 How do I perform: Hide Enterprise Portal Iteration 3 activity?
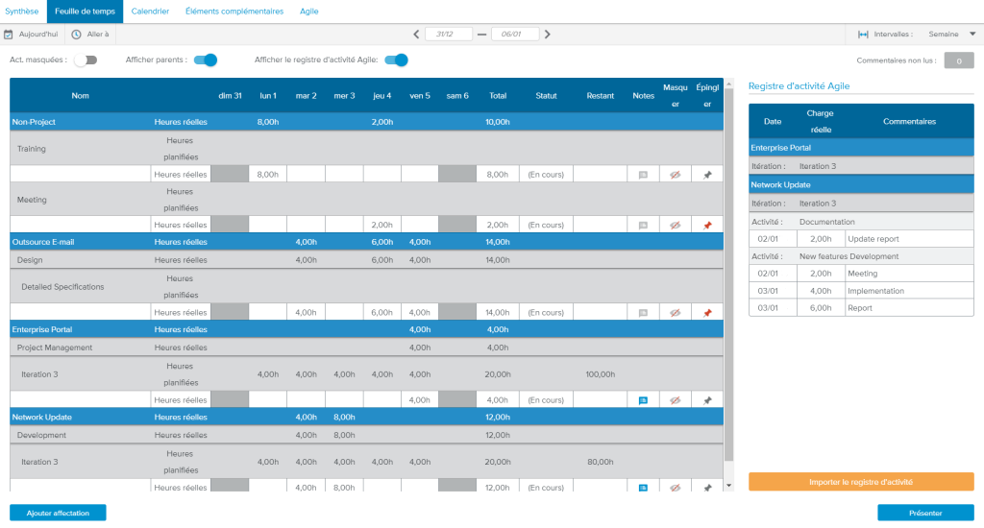pos(675,400)
